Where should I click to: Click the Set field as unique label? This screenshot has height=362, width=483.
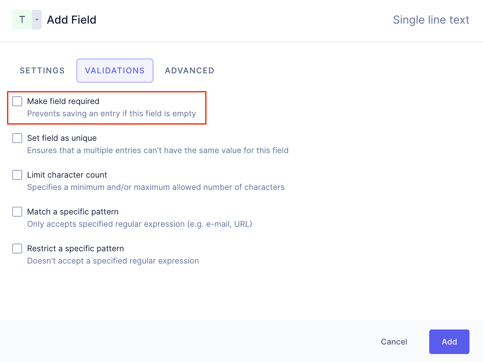point(62,138)
